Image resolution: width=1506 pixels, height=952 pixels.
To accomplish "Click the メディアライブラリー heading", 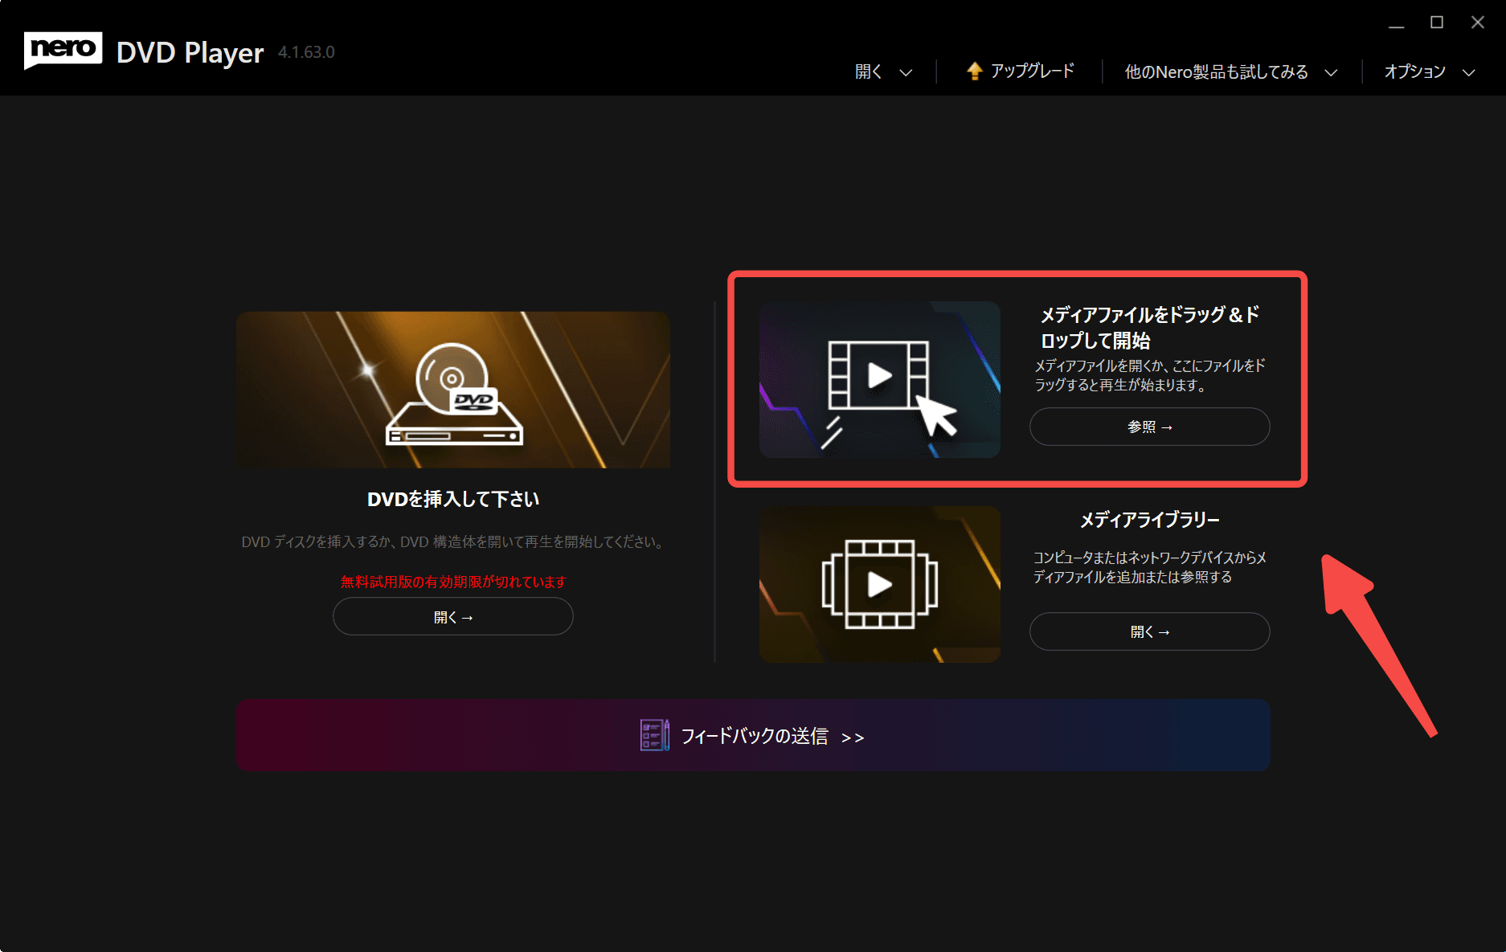I will [1150, 520].
